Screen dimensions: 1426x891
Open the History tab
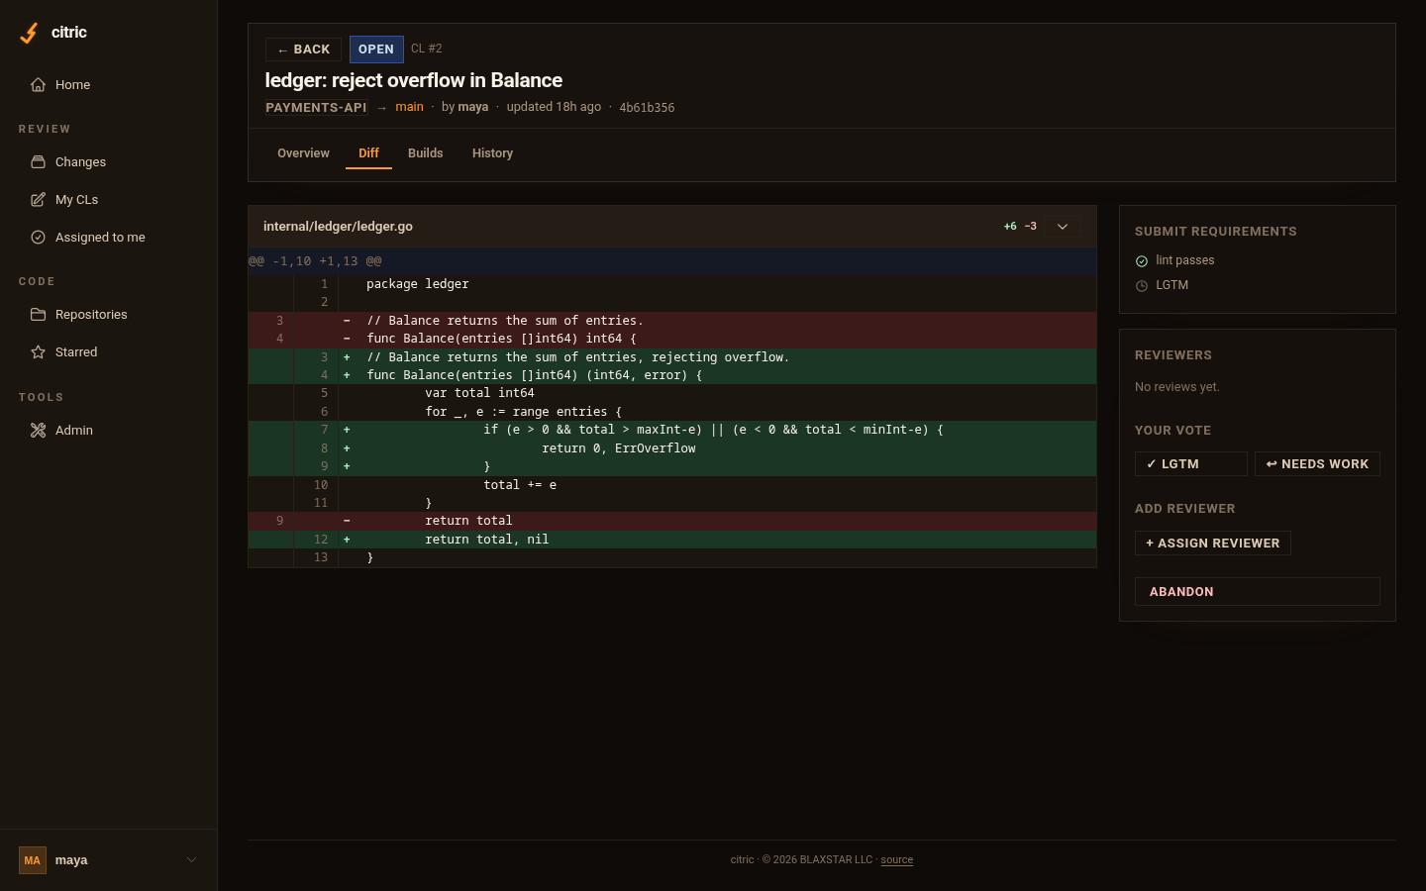492,153
